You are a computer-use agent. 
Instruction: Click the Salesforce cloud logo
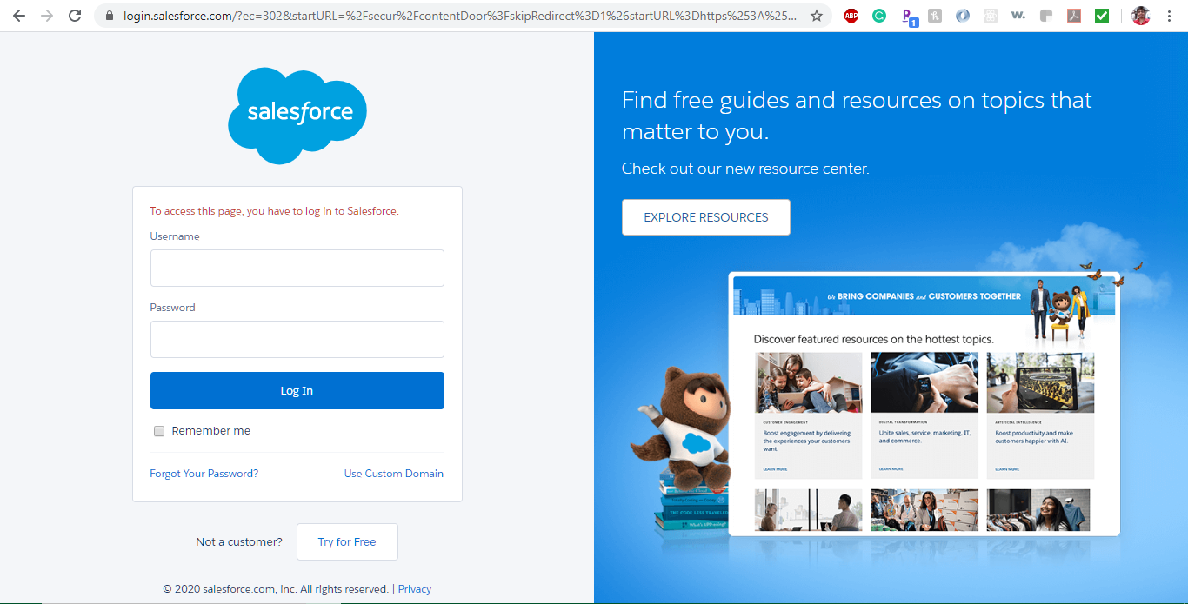[297, 116]
